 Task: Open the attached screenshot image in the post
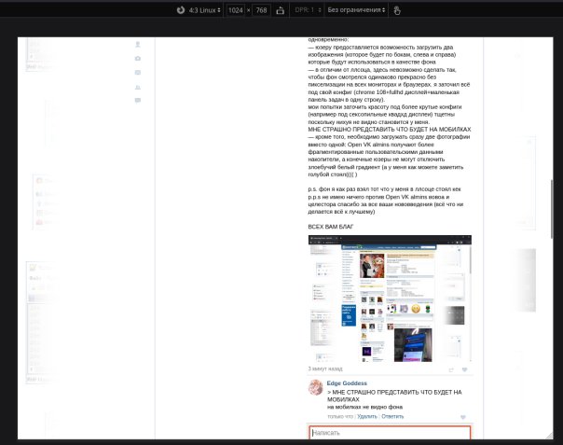point(390,299)
